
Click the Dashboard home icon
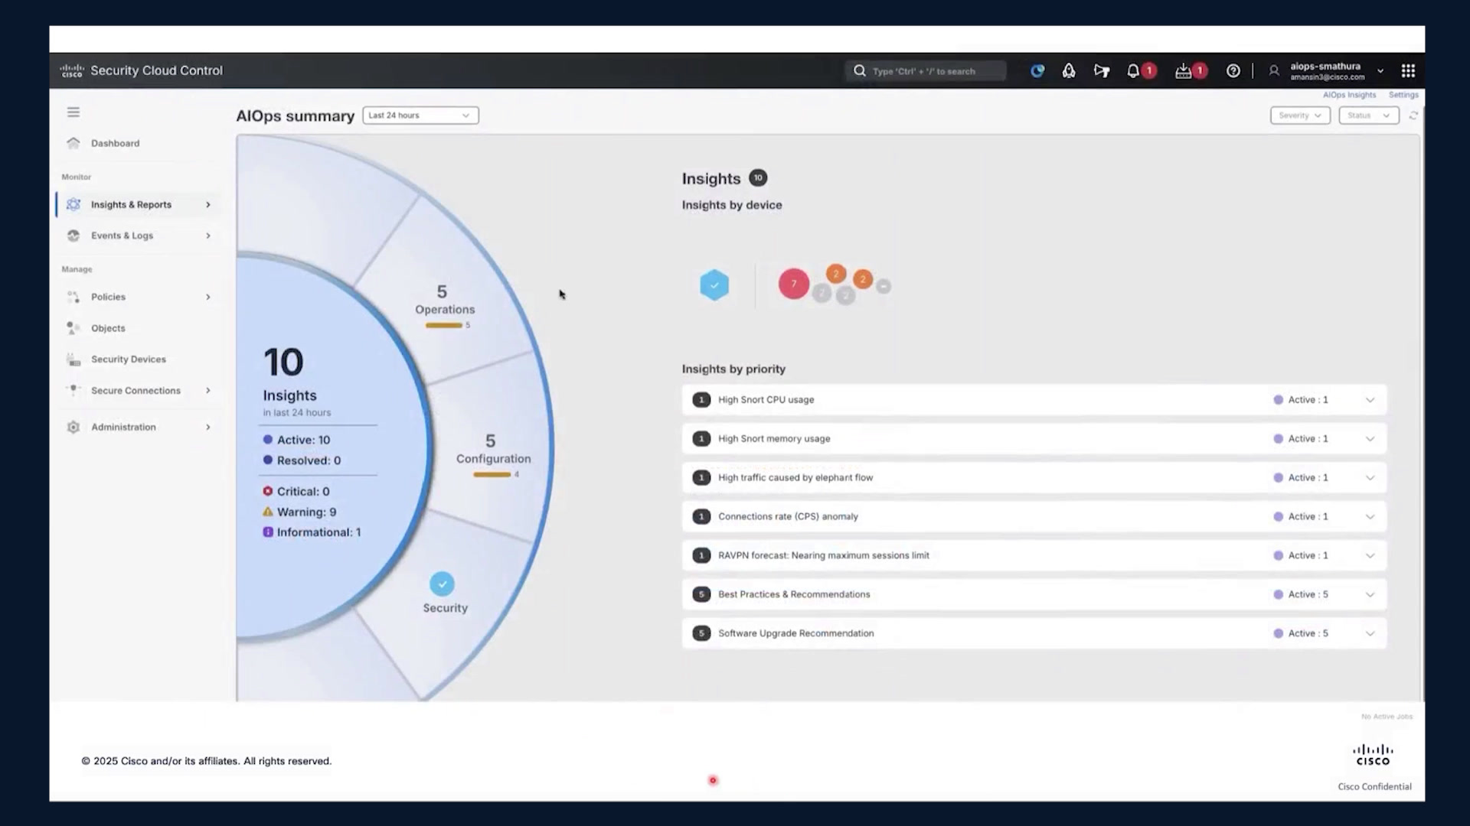pyautogui.click(x=73, y=143)
